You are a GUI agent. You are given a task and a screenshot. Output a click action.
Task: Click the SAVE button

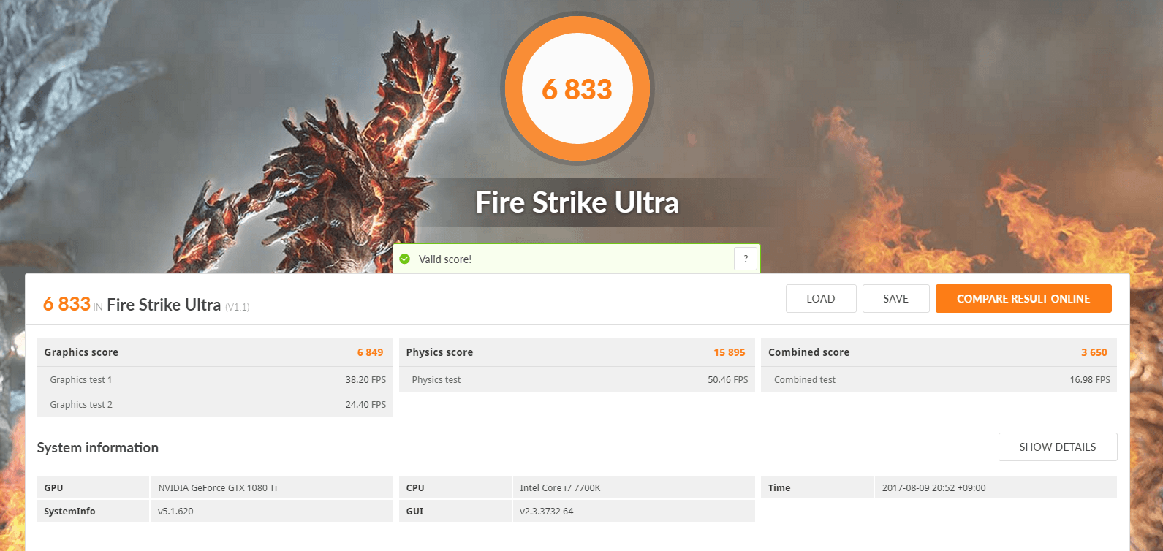coord(896,299)
